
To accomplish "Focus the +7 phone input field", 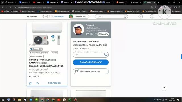I will click(91, 55).
